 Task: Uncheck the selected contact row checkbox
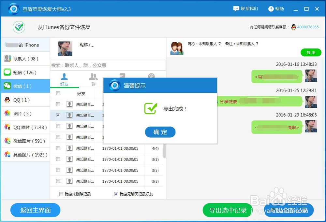click(x=58, y=115)
